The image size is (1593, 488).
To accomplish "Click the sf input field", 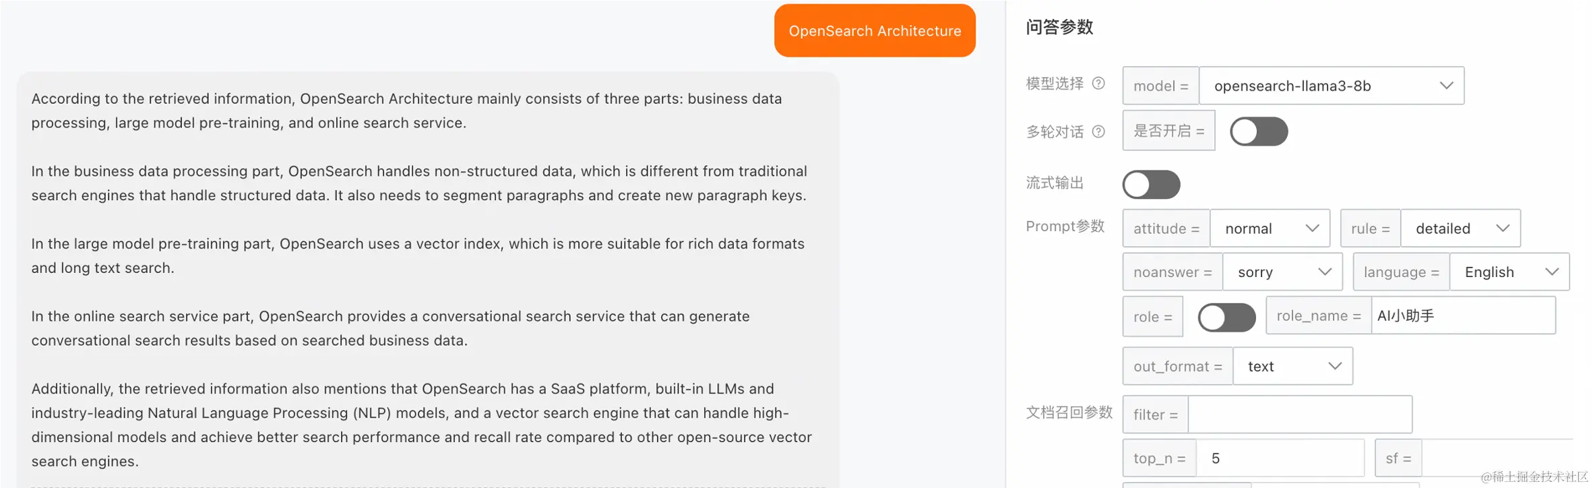I will pos(1496,458).
